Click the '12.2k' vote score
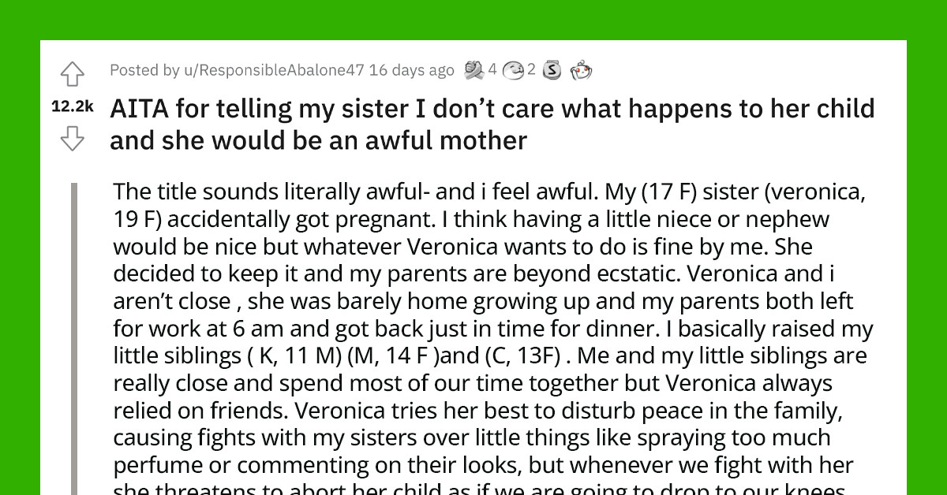Viewport: 947px width, 495px height. pos(73,107)
